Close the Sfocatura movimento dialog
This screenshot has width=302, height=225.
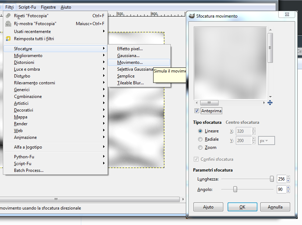tap(287, 14)
